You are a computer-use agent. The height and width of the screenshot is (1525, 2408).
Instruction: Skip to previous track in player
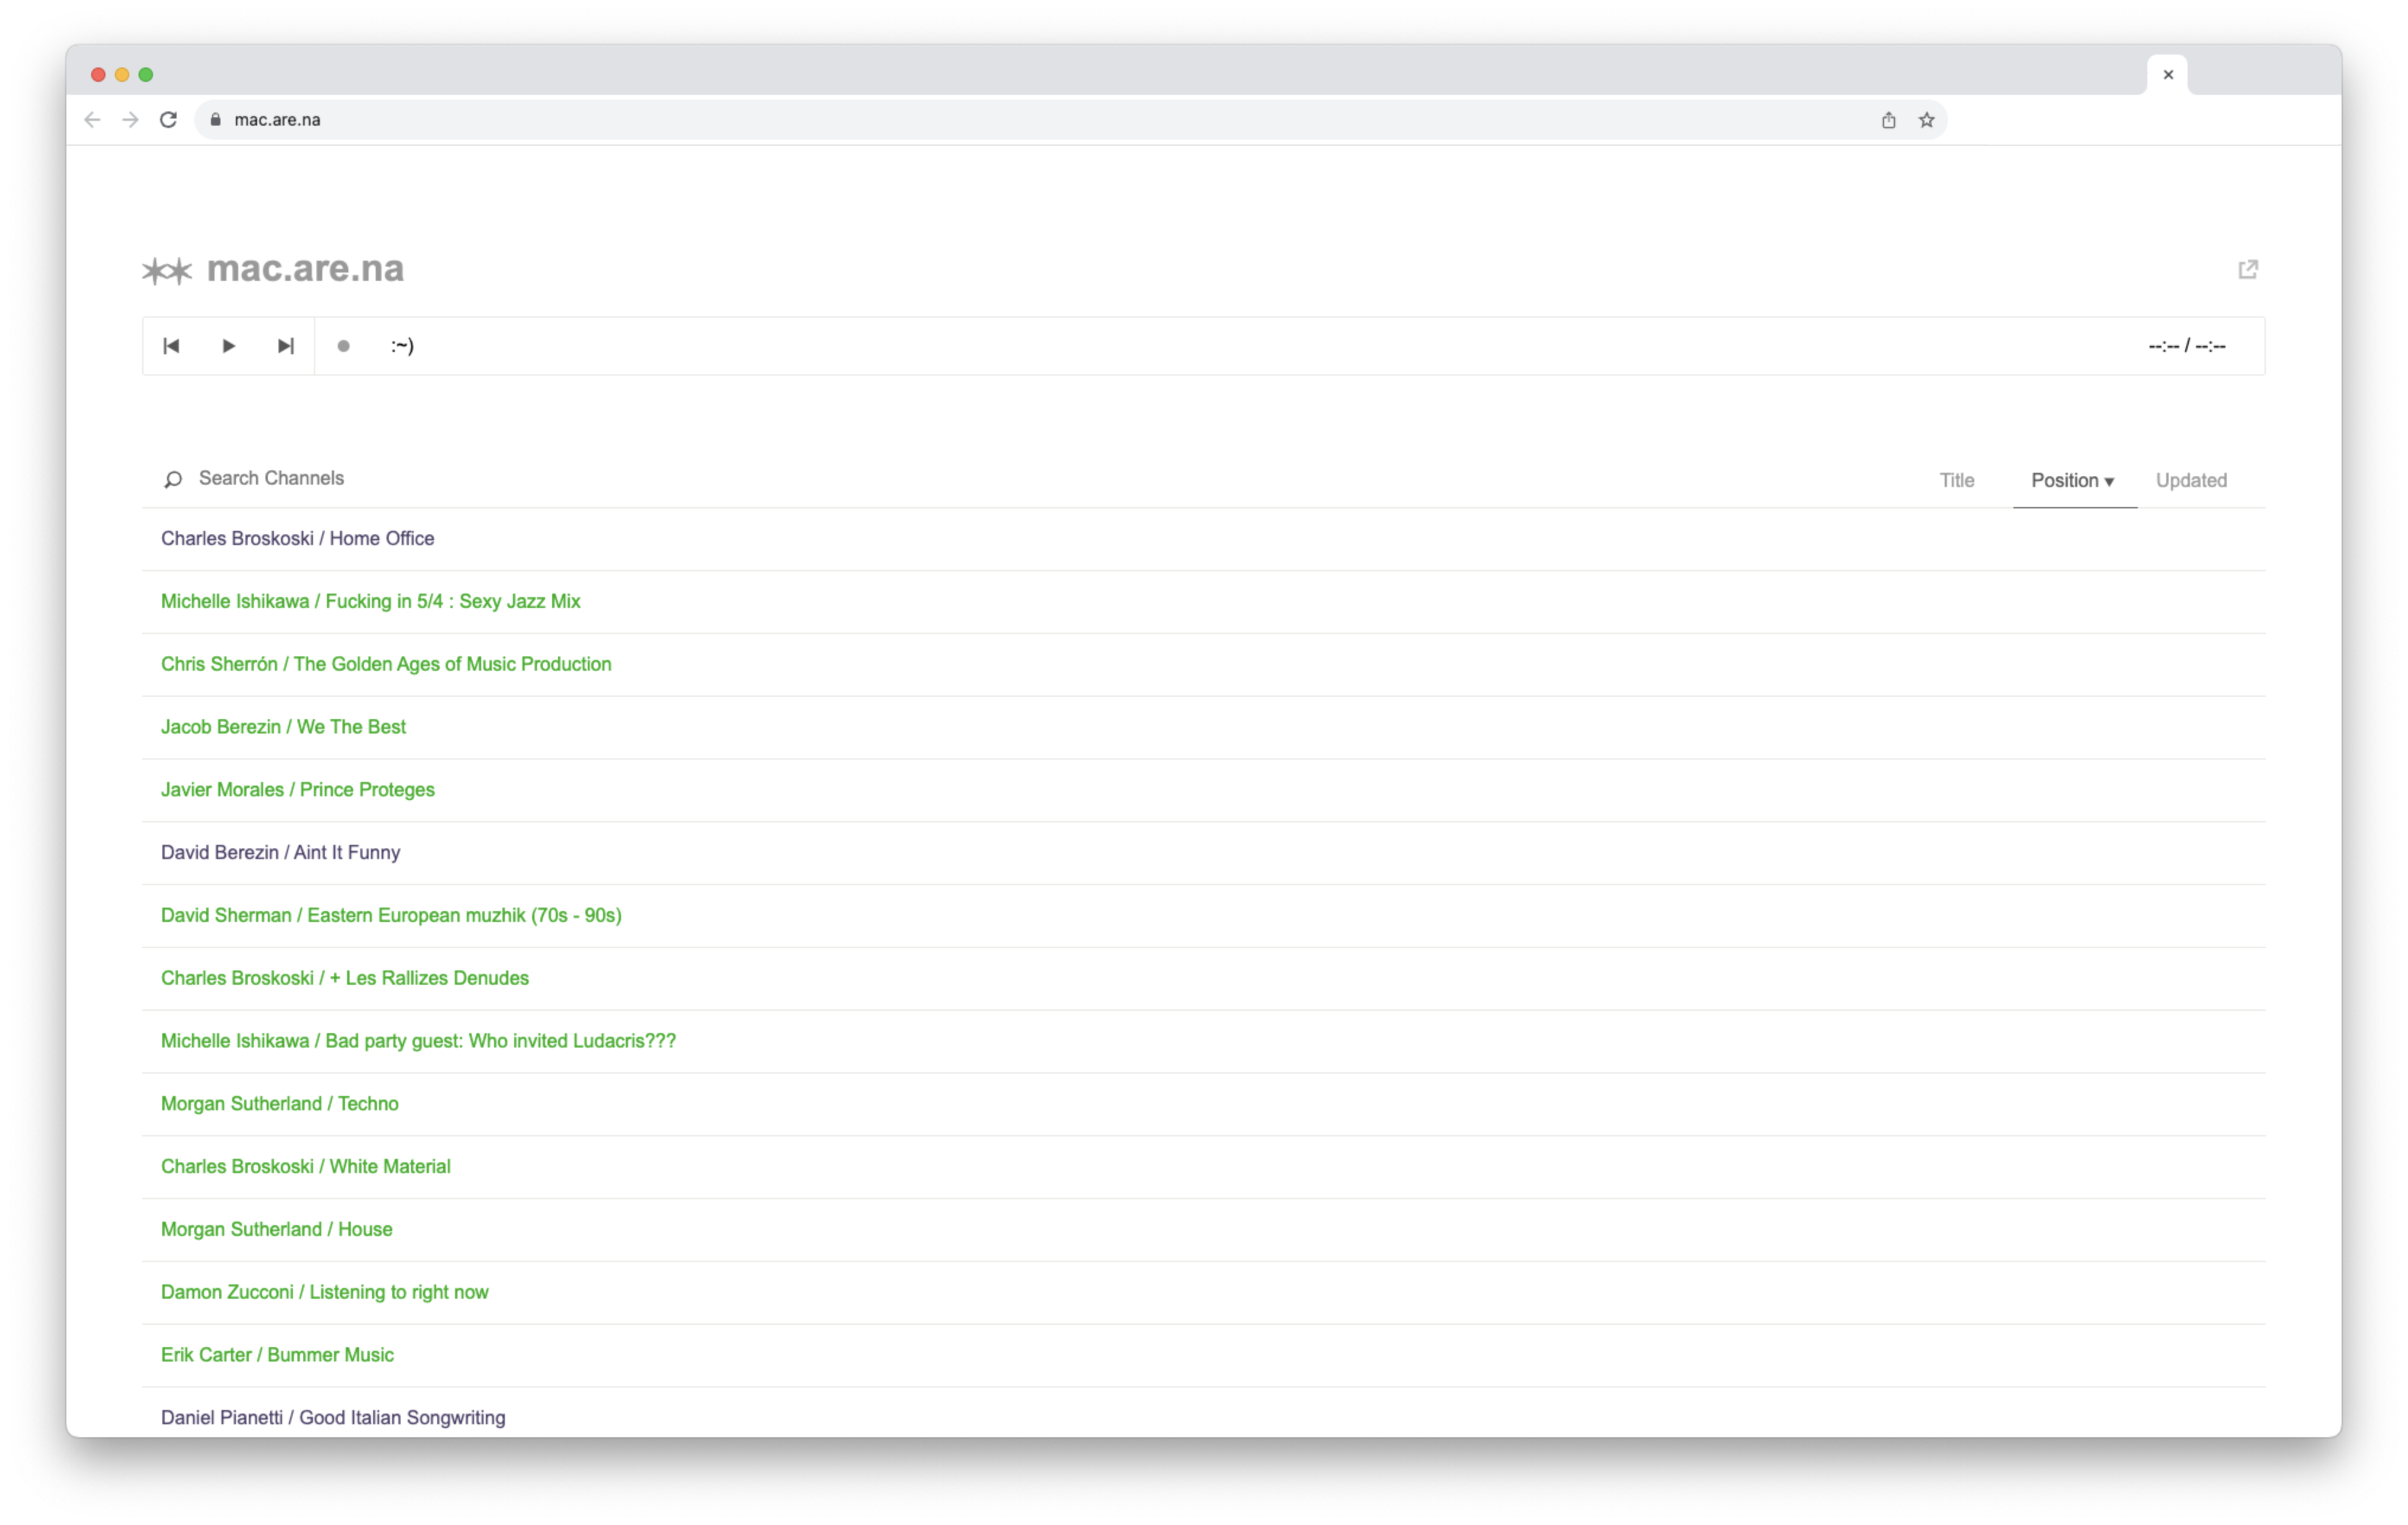pyautogui.click(x=171, y=346)
